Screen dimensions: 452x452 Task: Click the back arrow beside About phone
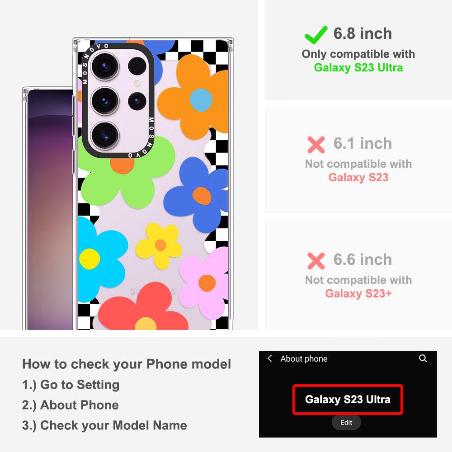[269, 358]
